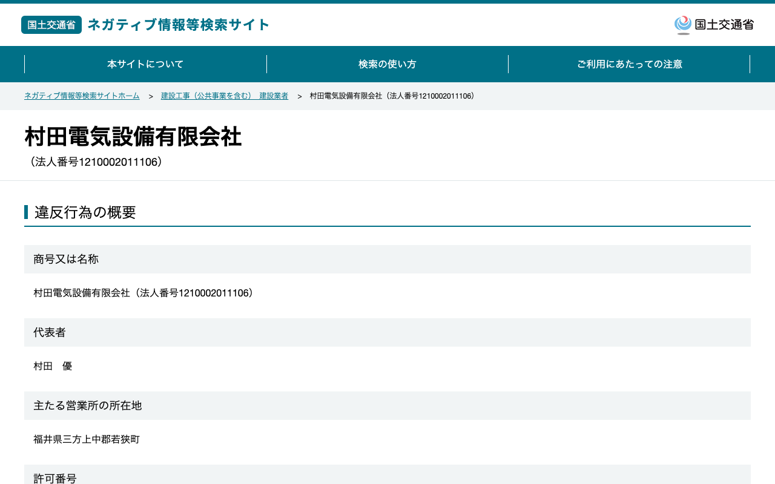Click the 商号又は名称 field label row
775x484 pixels.
tap(387, 259)
